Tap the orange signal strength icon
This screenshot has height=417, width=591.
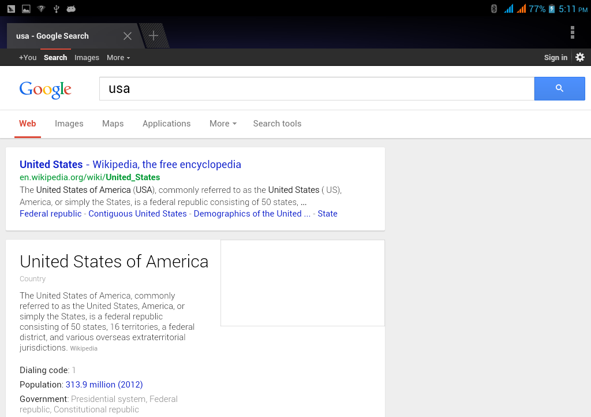click(x=521, y=9)
